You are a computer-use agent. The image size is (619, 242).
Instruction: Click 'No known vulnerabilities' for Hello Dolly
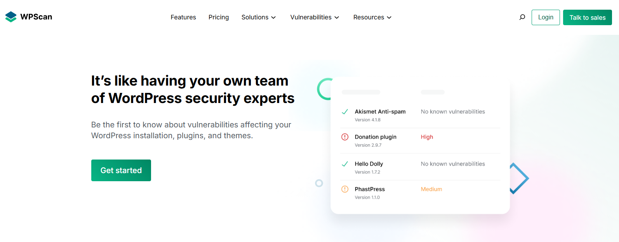453,164
